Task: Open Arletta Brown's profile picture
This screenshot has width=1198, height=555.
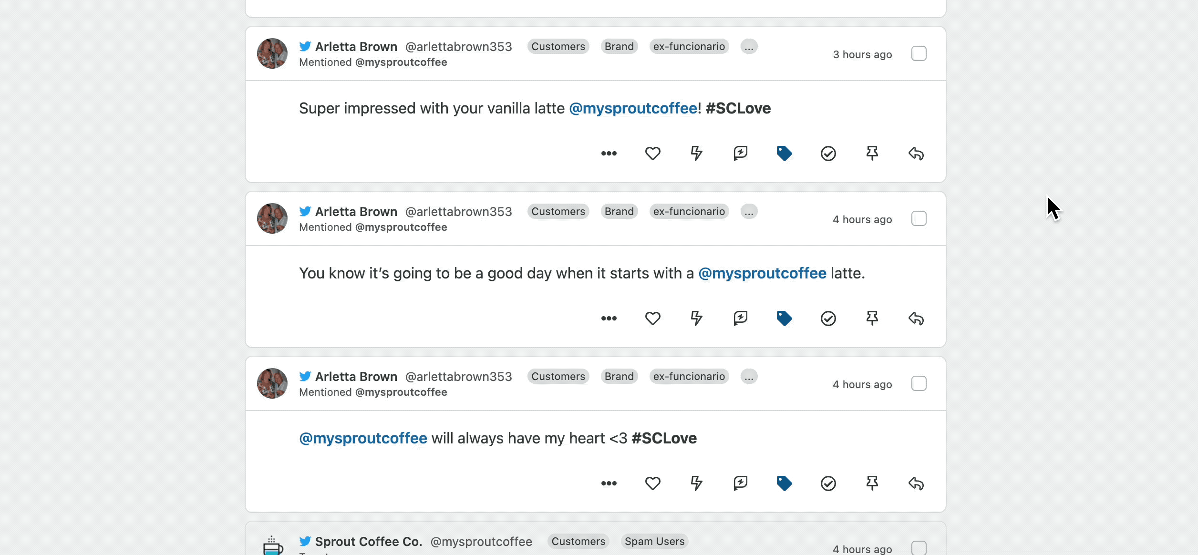Action: [x=272, y=53]
